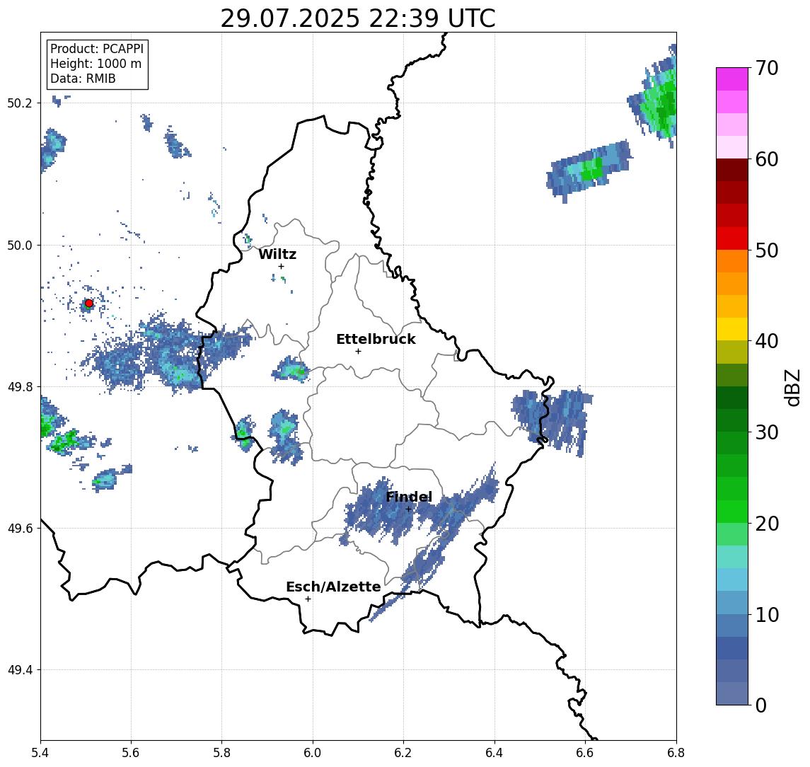Image resolution: width=810 pixels, height=767 pixels.
Task: Click the Esch/Alzette city label
Action: [333, 587]
